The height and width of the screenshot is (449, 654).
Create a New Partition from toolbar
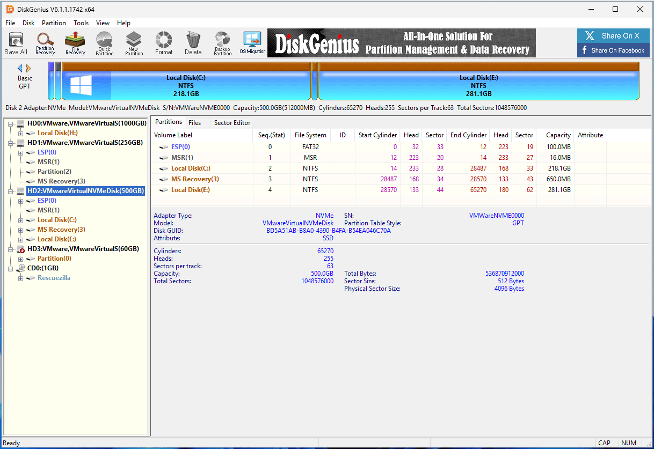point(134,43)
